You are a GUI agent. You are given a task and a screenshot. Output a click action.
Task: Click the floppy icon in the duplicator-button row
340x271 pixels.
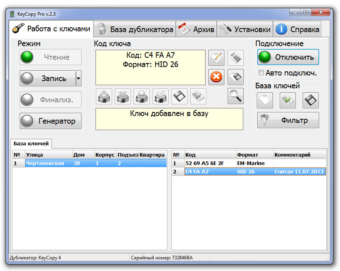pyautogui.click(x=179, y=96)
